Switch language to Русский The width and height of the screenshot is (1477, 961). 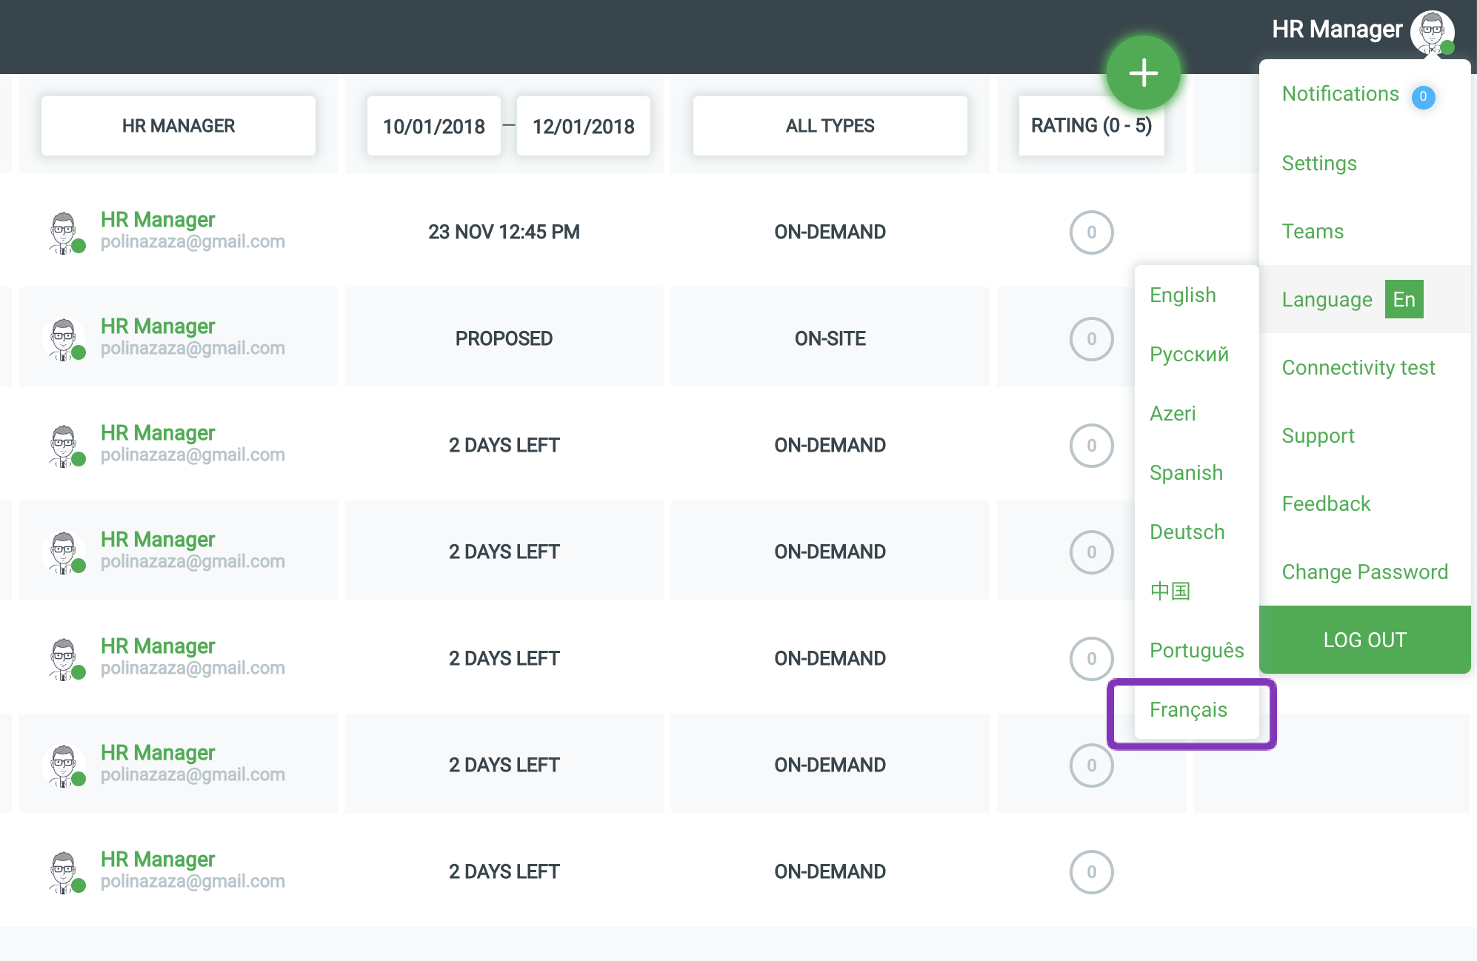[1189, 355]
